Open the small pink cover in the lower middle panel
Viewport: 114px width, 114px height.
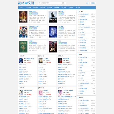point(41,93)
